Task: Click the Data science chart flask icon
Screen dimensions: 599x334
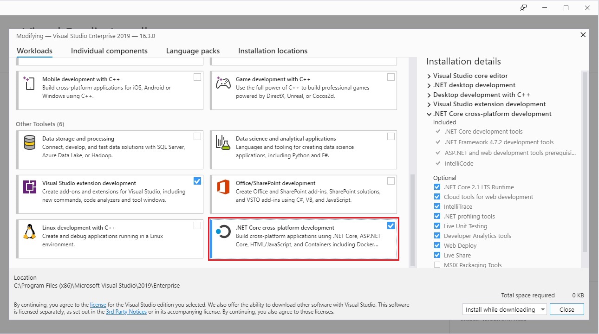Action: point(223,142)
